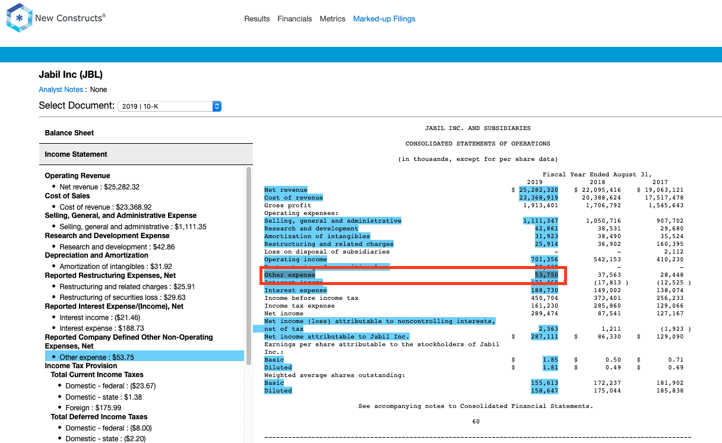Screen dimensions: 722x443
Task: Open the Results menu item
Action: pos(257,19)
